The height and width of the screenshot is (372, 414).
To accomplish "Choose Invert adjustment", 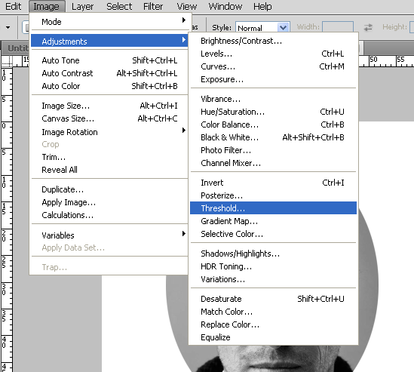I will point(273,183).
